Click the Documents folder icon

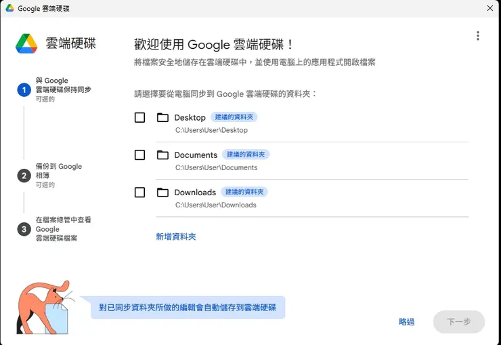pos(162,155)
